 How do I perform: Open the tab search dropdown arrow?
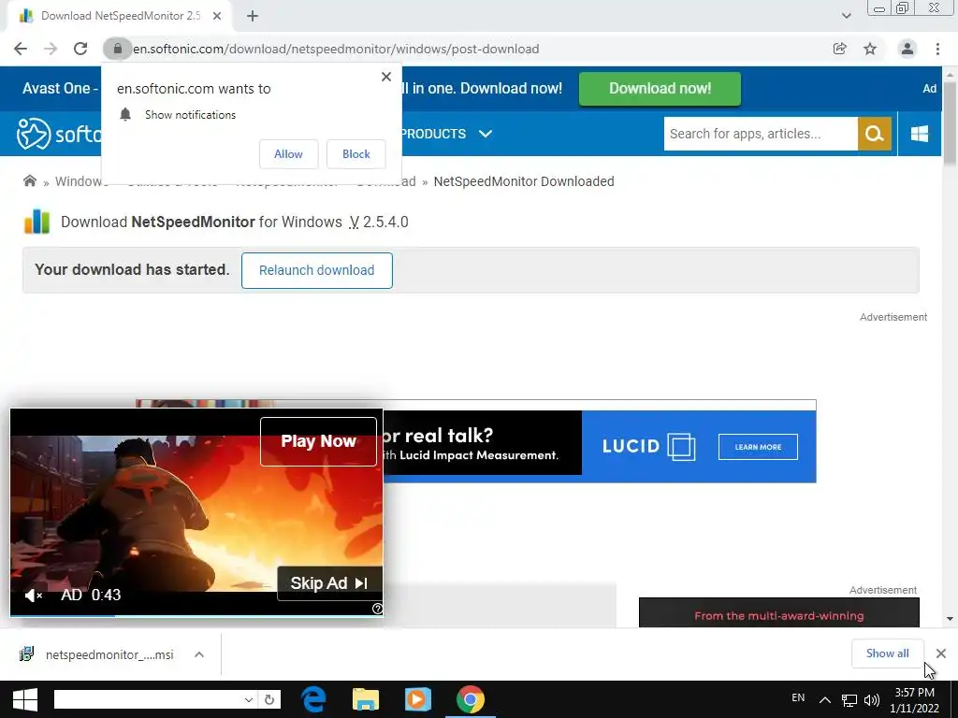pyautogui.click(x=846, y=16)
